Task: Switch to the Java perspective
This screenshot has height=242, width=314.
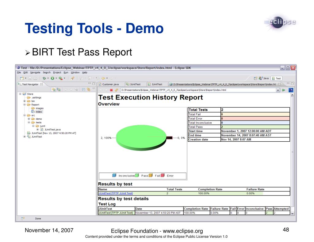Action: pos(263,78)
